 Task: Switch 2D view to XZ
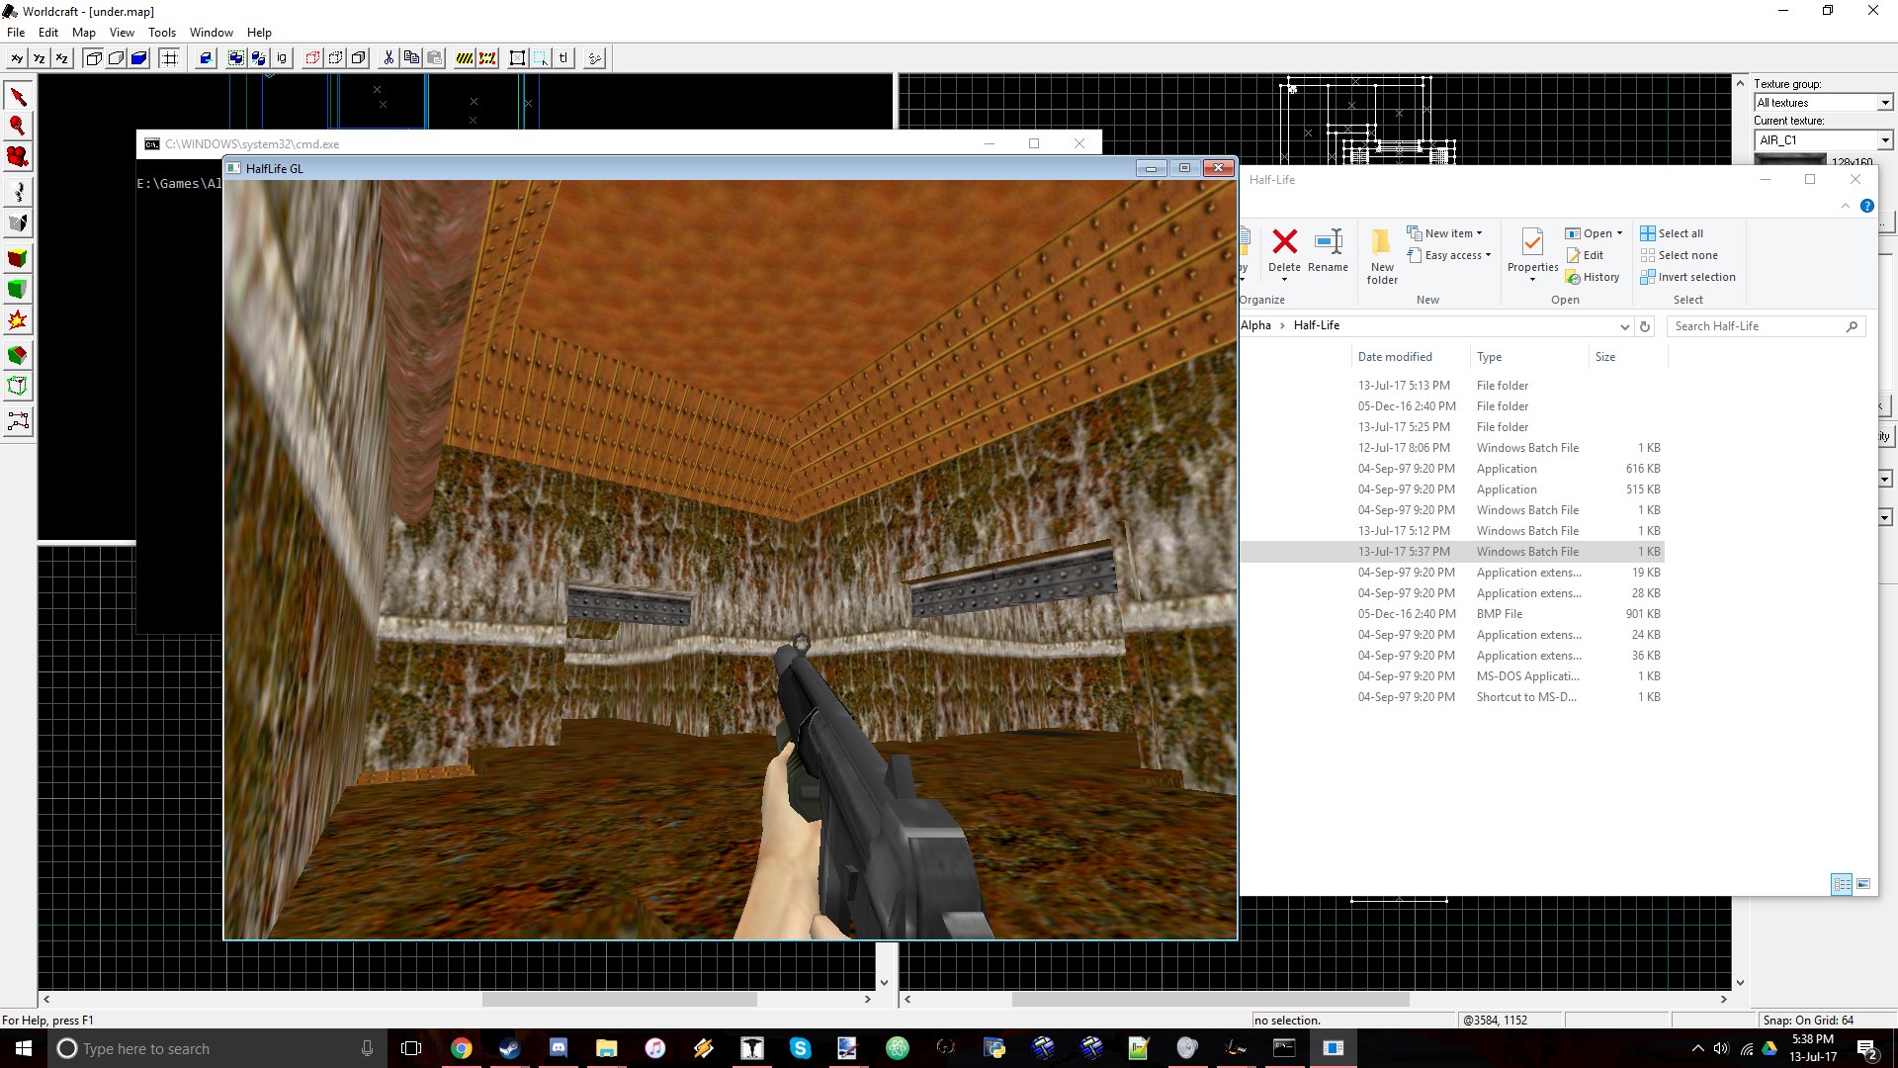coord(62,58)
